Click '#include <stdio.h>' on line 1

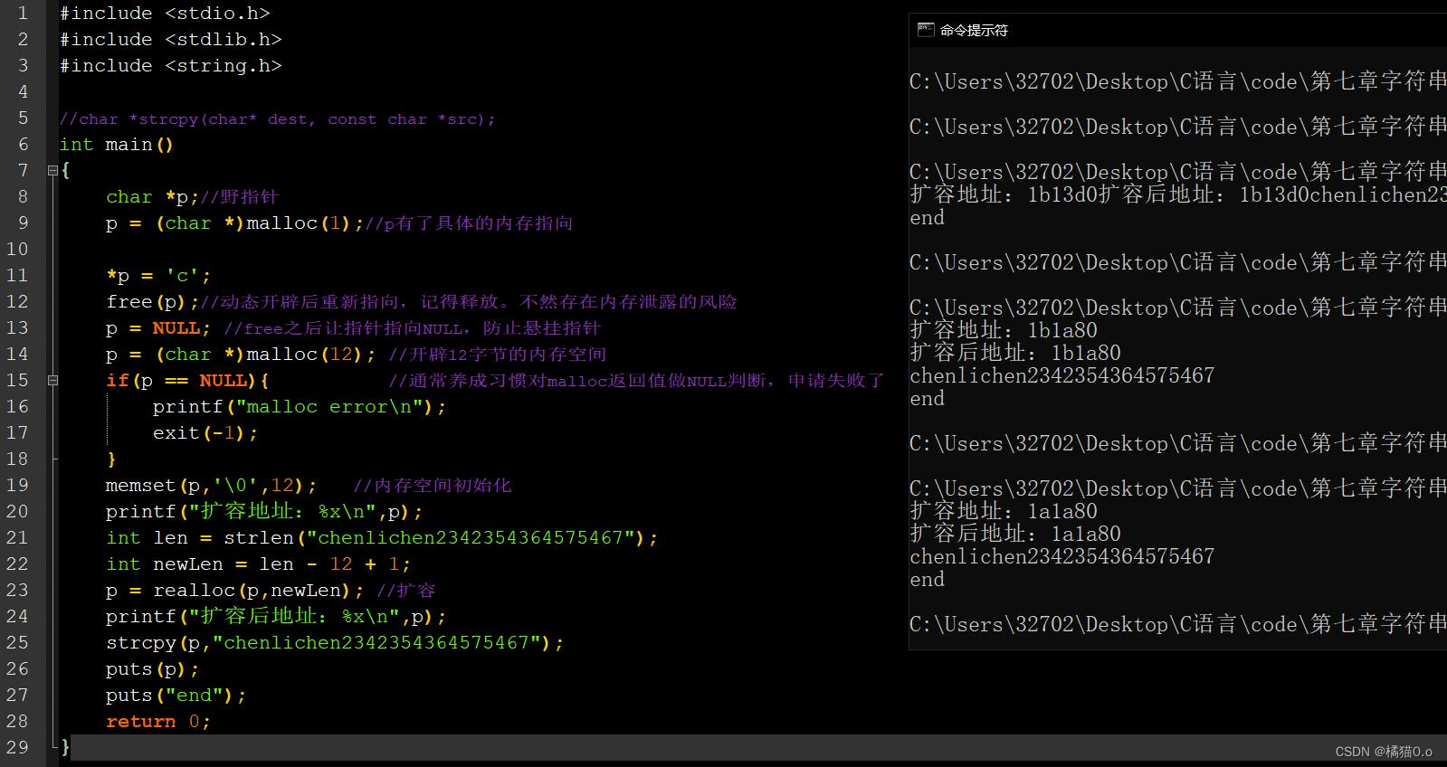point(165,13)
